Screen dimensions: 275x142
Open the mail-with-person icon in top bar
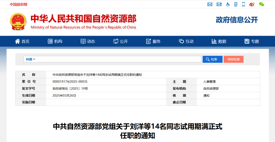pyautogui.click(x=219, y=4)
